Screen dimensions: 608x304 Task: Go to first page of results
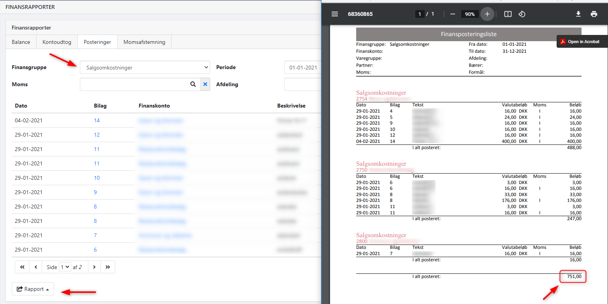pyautogui.click(x=22, y=267)
